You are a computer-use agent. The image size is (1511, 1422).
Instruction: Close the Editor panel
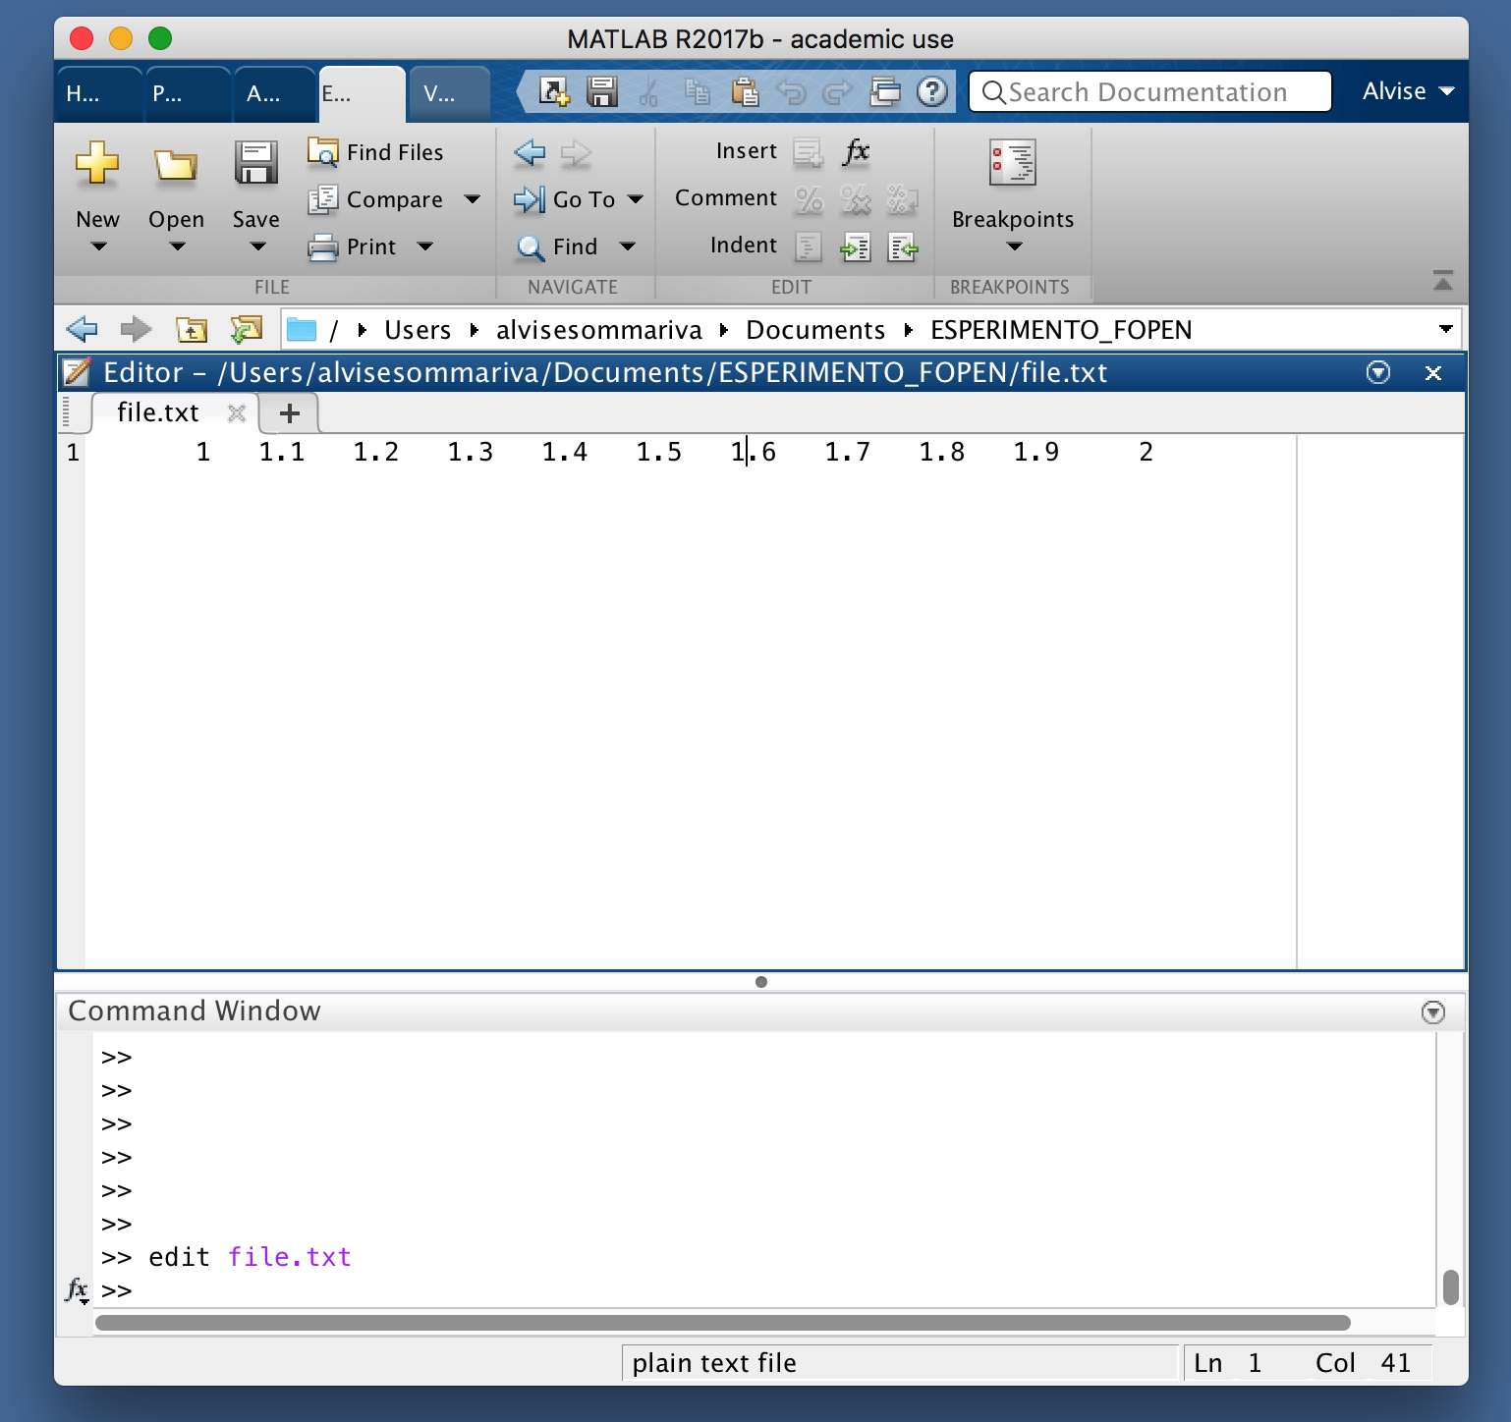click(1433, 373)
